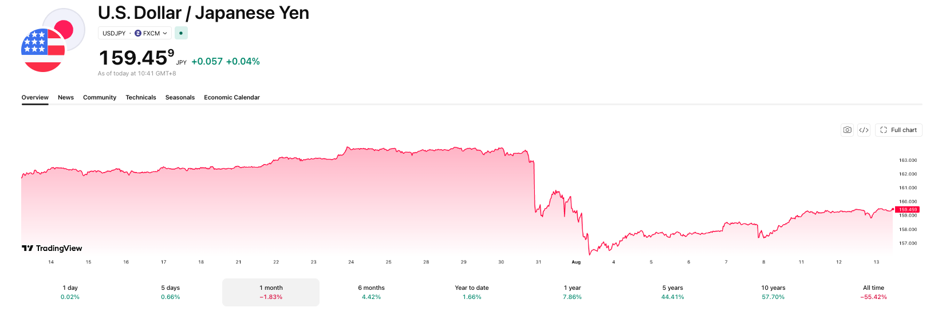The image size is (934, 319).
Task: Select Year to date range
Action: [x=472, y=292]
